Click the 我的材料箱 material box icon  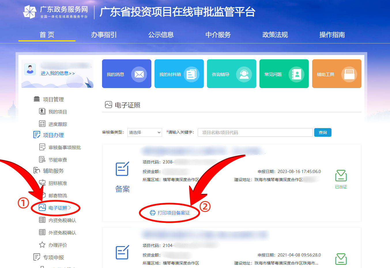pos(192,74)
